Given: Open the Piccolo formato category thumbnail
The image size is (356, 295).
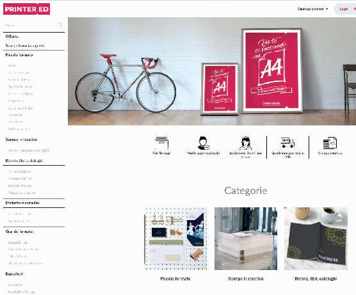Looking at the screenshot, I should [x=175, y=239].
